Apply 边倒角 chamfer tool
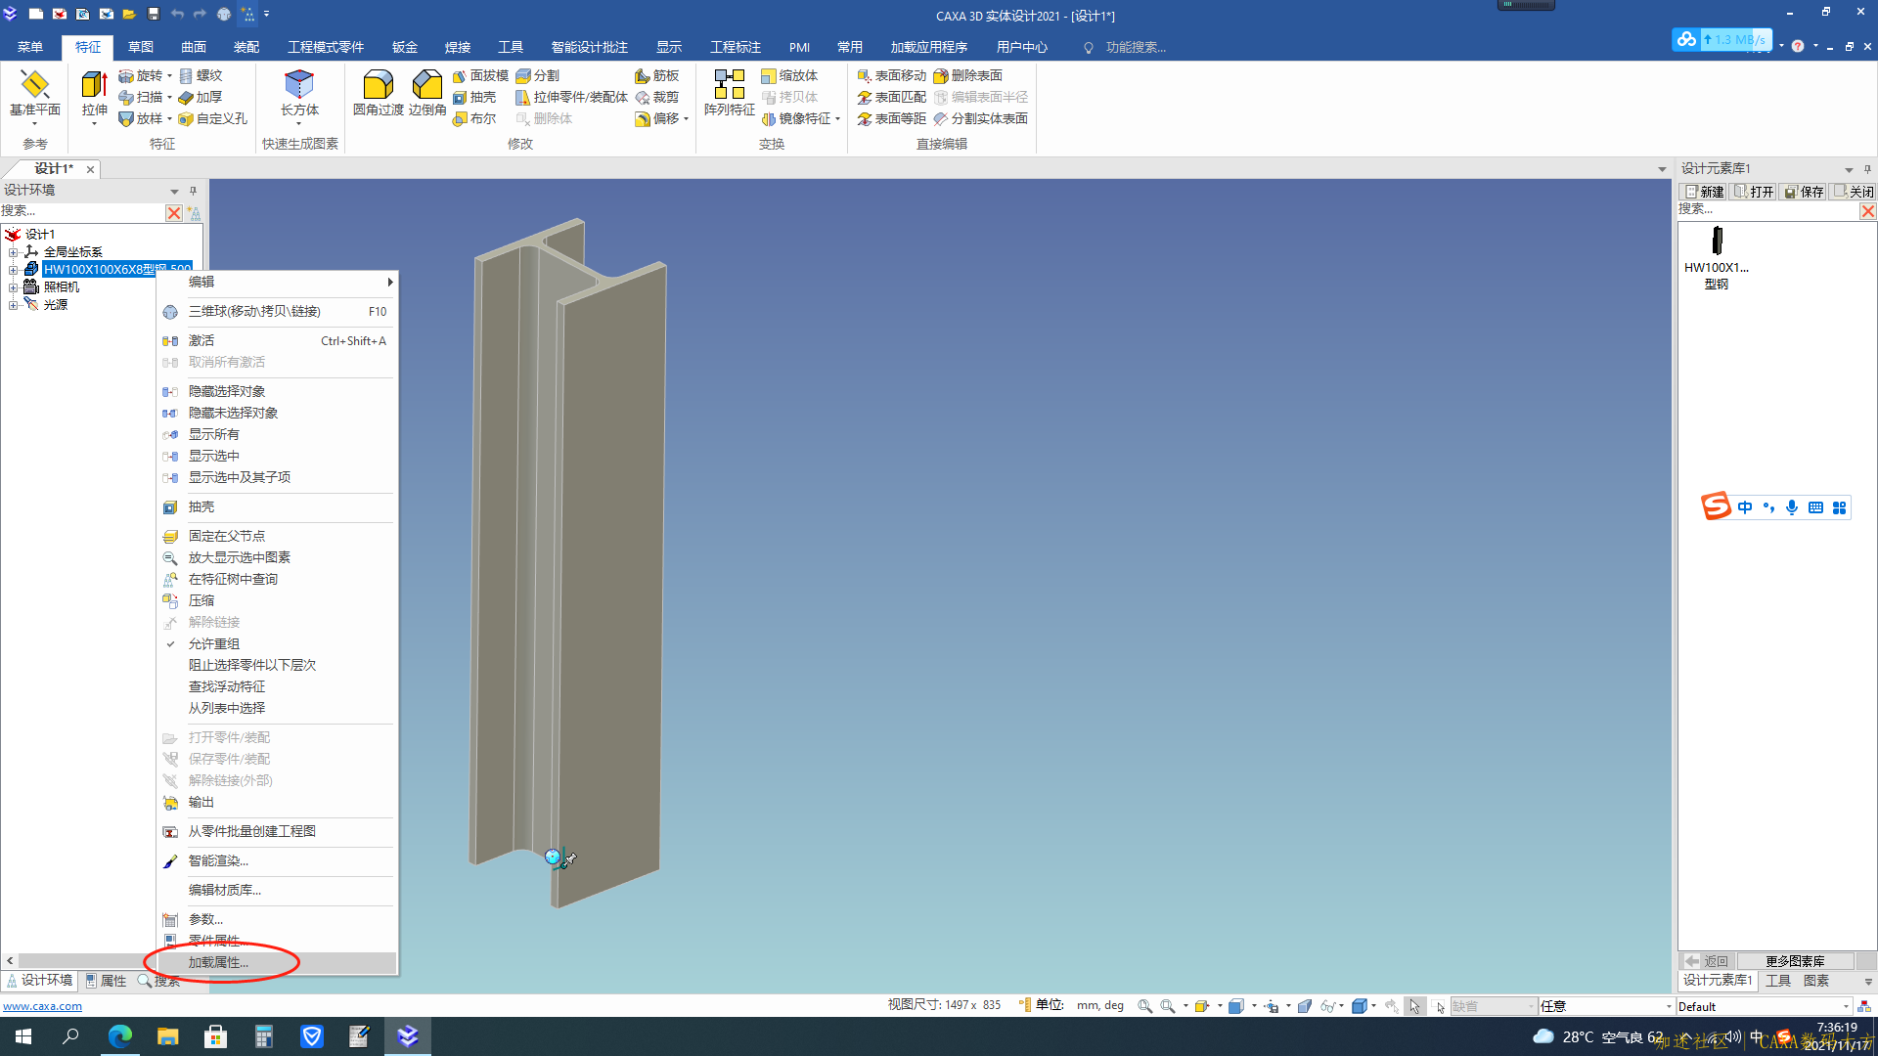The image size is (1878, 1056). tap(427, 93)
